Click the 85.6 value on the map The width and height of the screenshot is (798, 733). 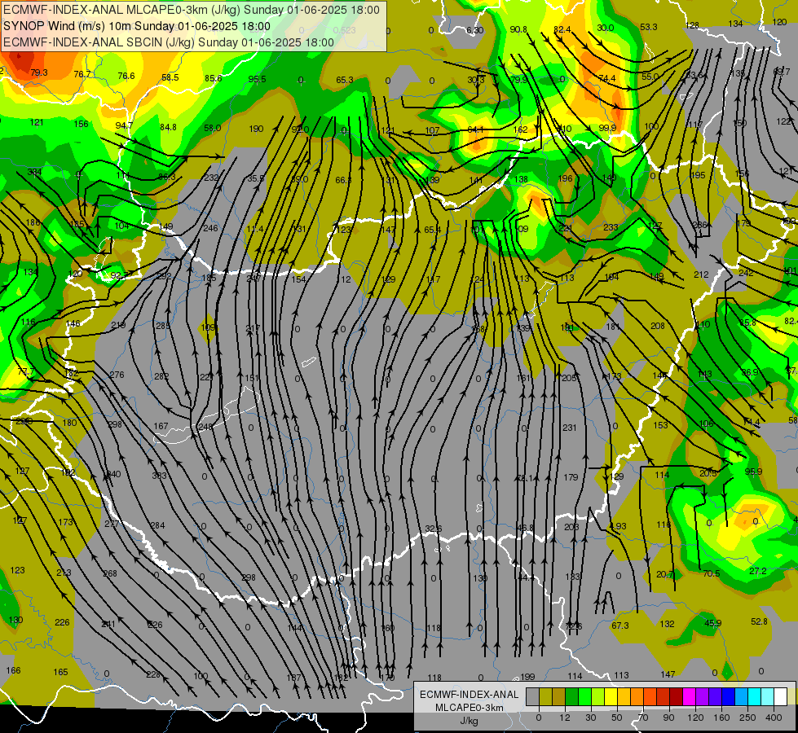[214, 78]
